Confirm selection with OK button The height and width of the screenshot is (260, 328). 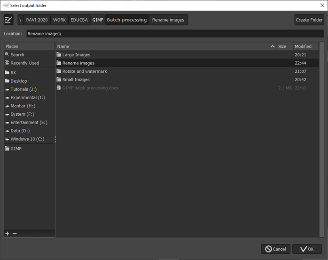tap(307, 249)
